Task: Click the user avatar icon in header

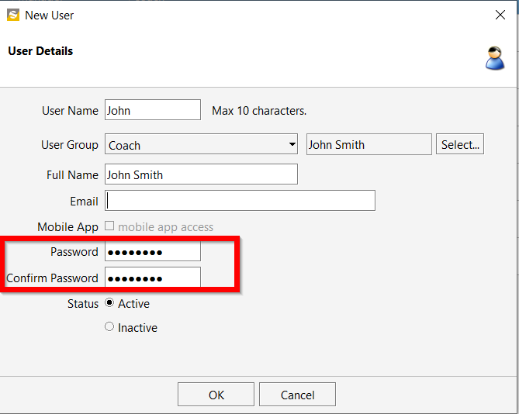Action: [x=495, y=58]
